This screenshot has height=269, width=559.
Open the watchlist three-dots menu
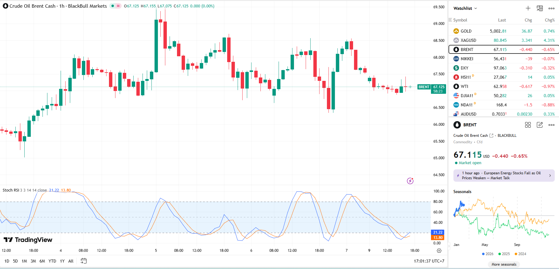[551, 8]
